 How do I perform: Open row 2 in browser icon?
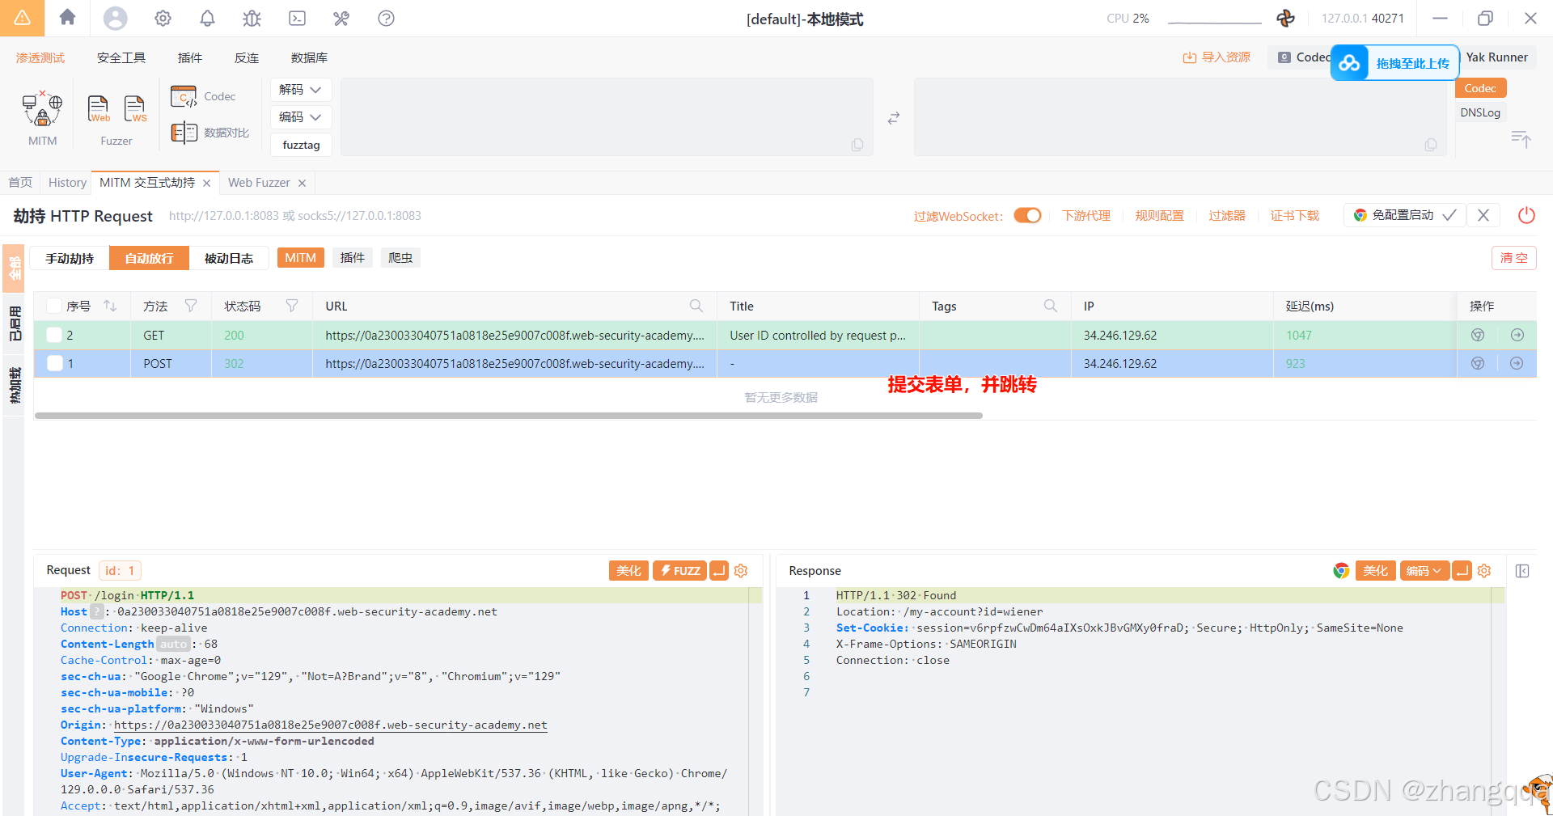[x=1478, y=335]
